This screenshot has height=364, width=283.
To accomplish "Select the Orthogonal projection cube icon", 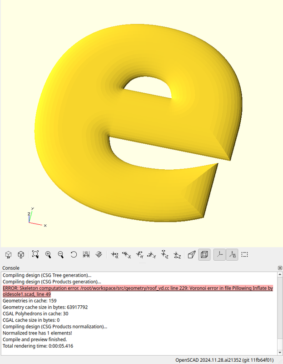I will point(204,255).
